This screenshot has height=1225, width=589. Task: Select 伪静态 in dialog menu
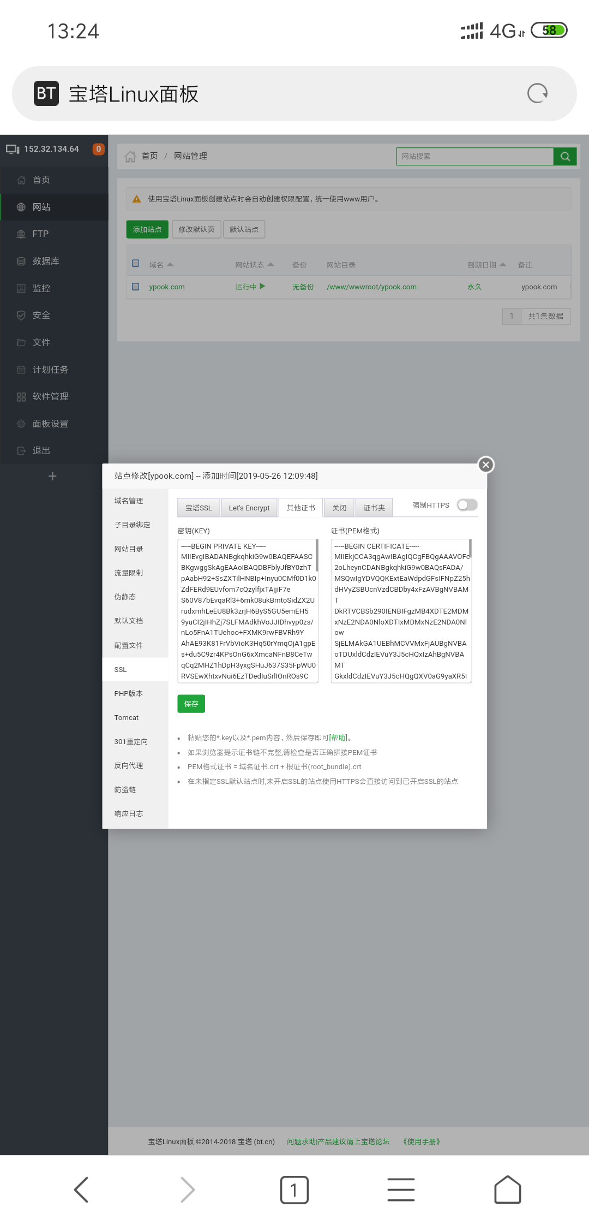tap(135, 597)
